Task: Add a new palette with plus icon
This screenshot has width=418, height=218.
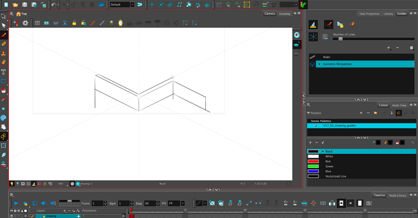Action: (x=361, y=113)
